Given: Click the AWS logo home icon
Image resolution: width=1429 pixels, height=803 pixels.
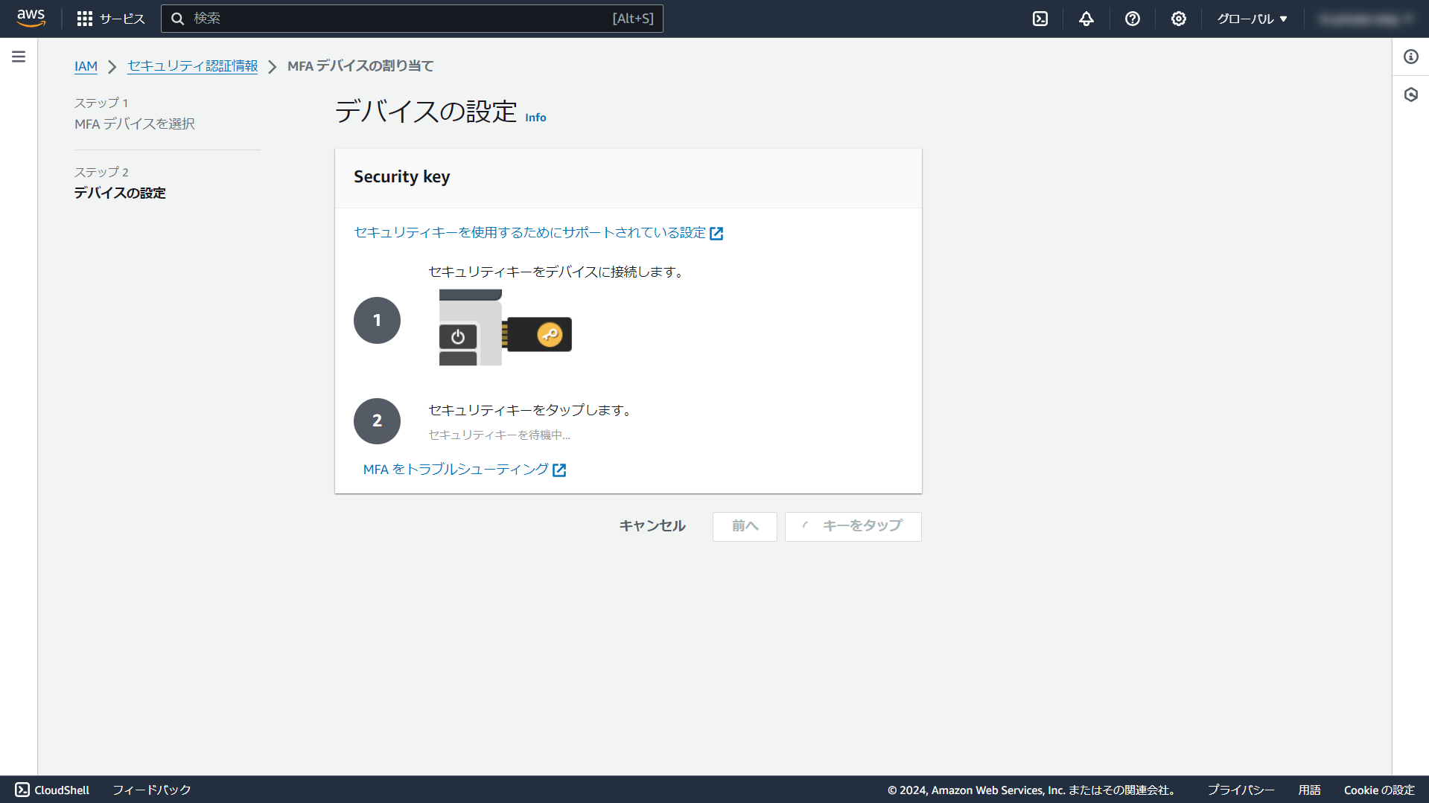Looking at the screenshot, I should tap(31, 18).
